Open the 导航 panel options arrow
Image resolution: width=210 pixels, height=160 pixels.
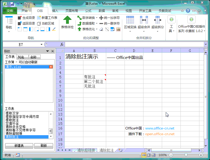(47, 51)
